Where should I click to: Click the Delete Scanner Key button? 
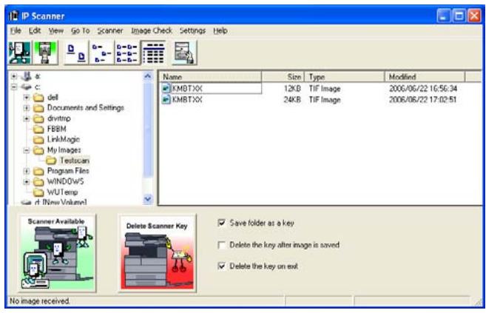[x=157, y=253]
